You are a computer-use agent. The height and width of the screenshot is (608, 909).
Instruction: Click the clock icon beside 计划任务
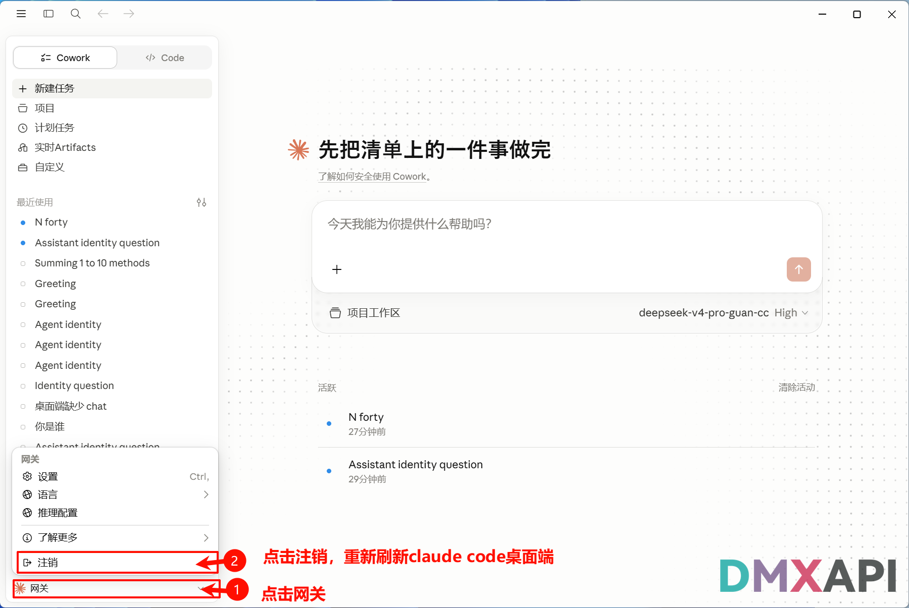[23, 128]
